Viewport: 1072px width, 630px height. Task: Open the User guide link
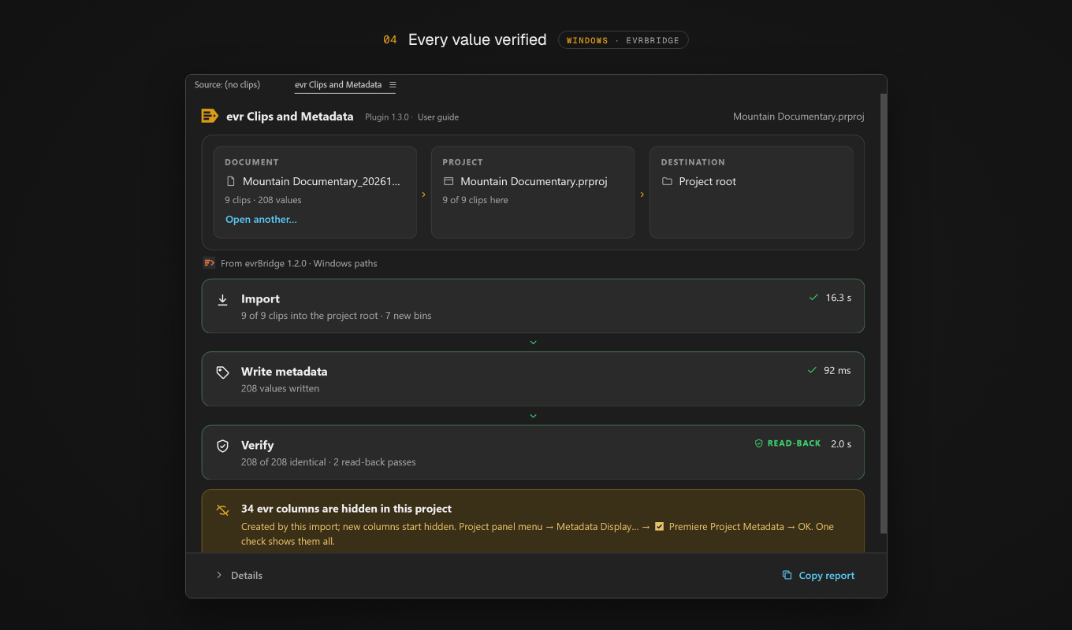438,117
